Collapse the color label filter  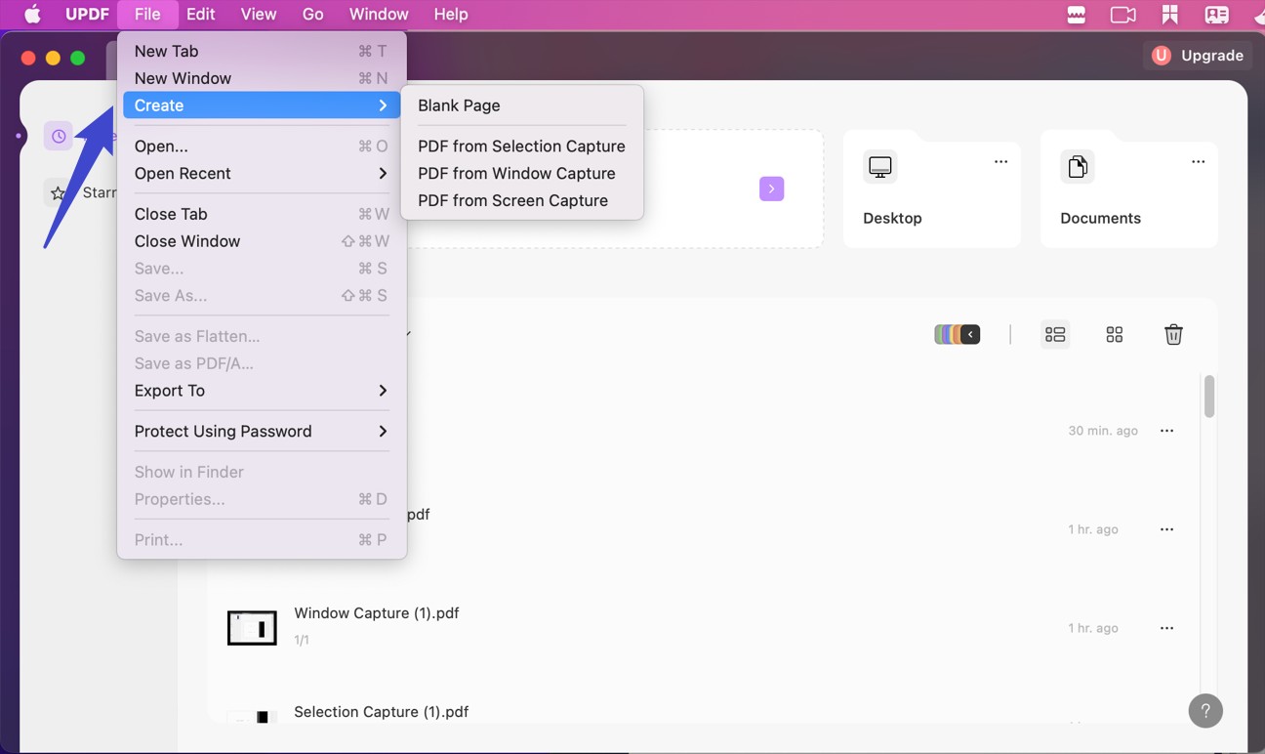click(x=970, y=335)
